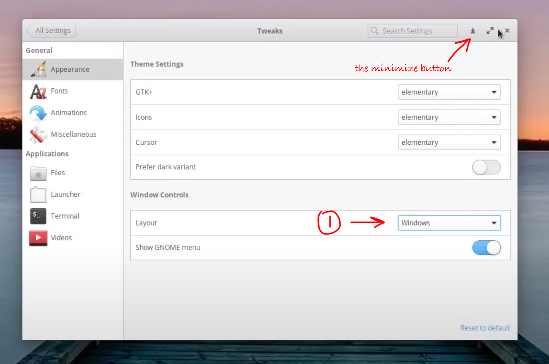The image size is (549, 364).
Task: Enable the Prefer dark variant switch
Action: click(486, 167)
